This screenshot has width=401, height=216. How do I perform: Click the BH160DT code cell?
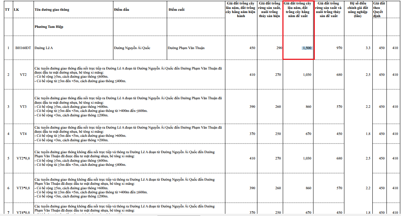(23, 48)
